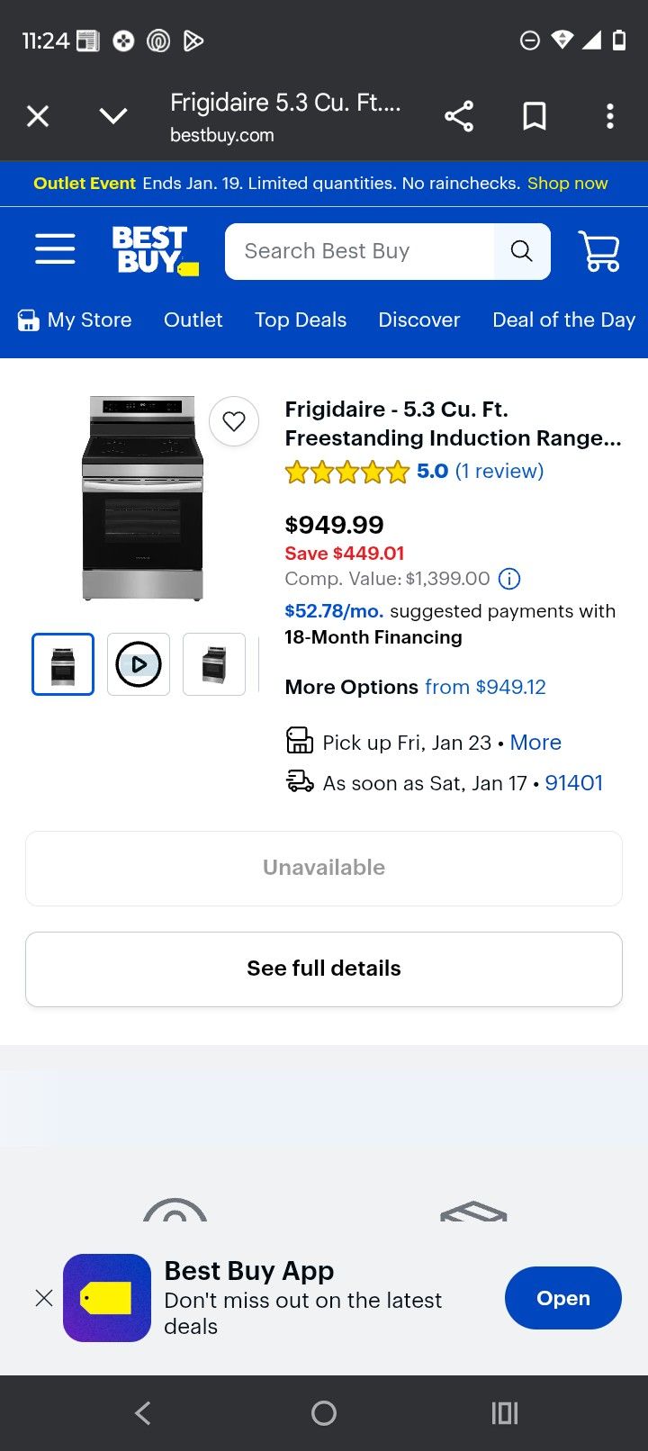The image size is (648, 1451).
Task: Open the Best Buy hamburger menu
Action: tap(55, 249)
